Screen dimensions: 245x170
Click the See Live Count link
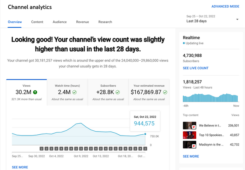(196, 68)
